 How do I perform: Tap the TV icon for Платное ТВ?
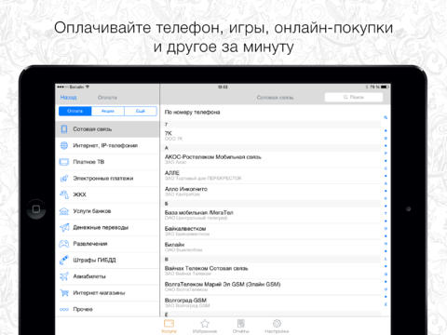[x=64, y=162]
